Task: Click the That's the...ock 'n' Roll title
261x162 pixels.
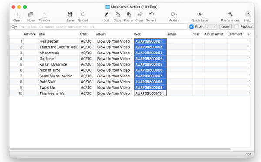Action: pos(58,47)
